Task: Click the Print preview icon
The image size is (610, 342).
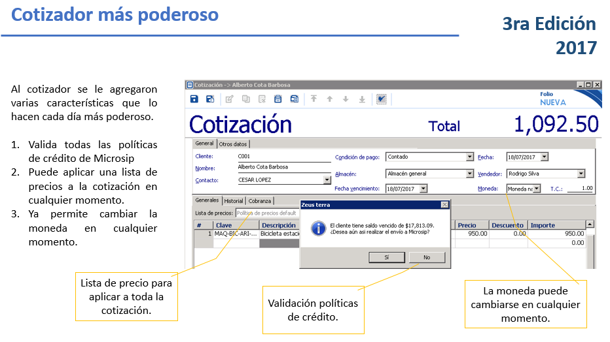Action: click(295, 99)
